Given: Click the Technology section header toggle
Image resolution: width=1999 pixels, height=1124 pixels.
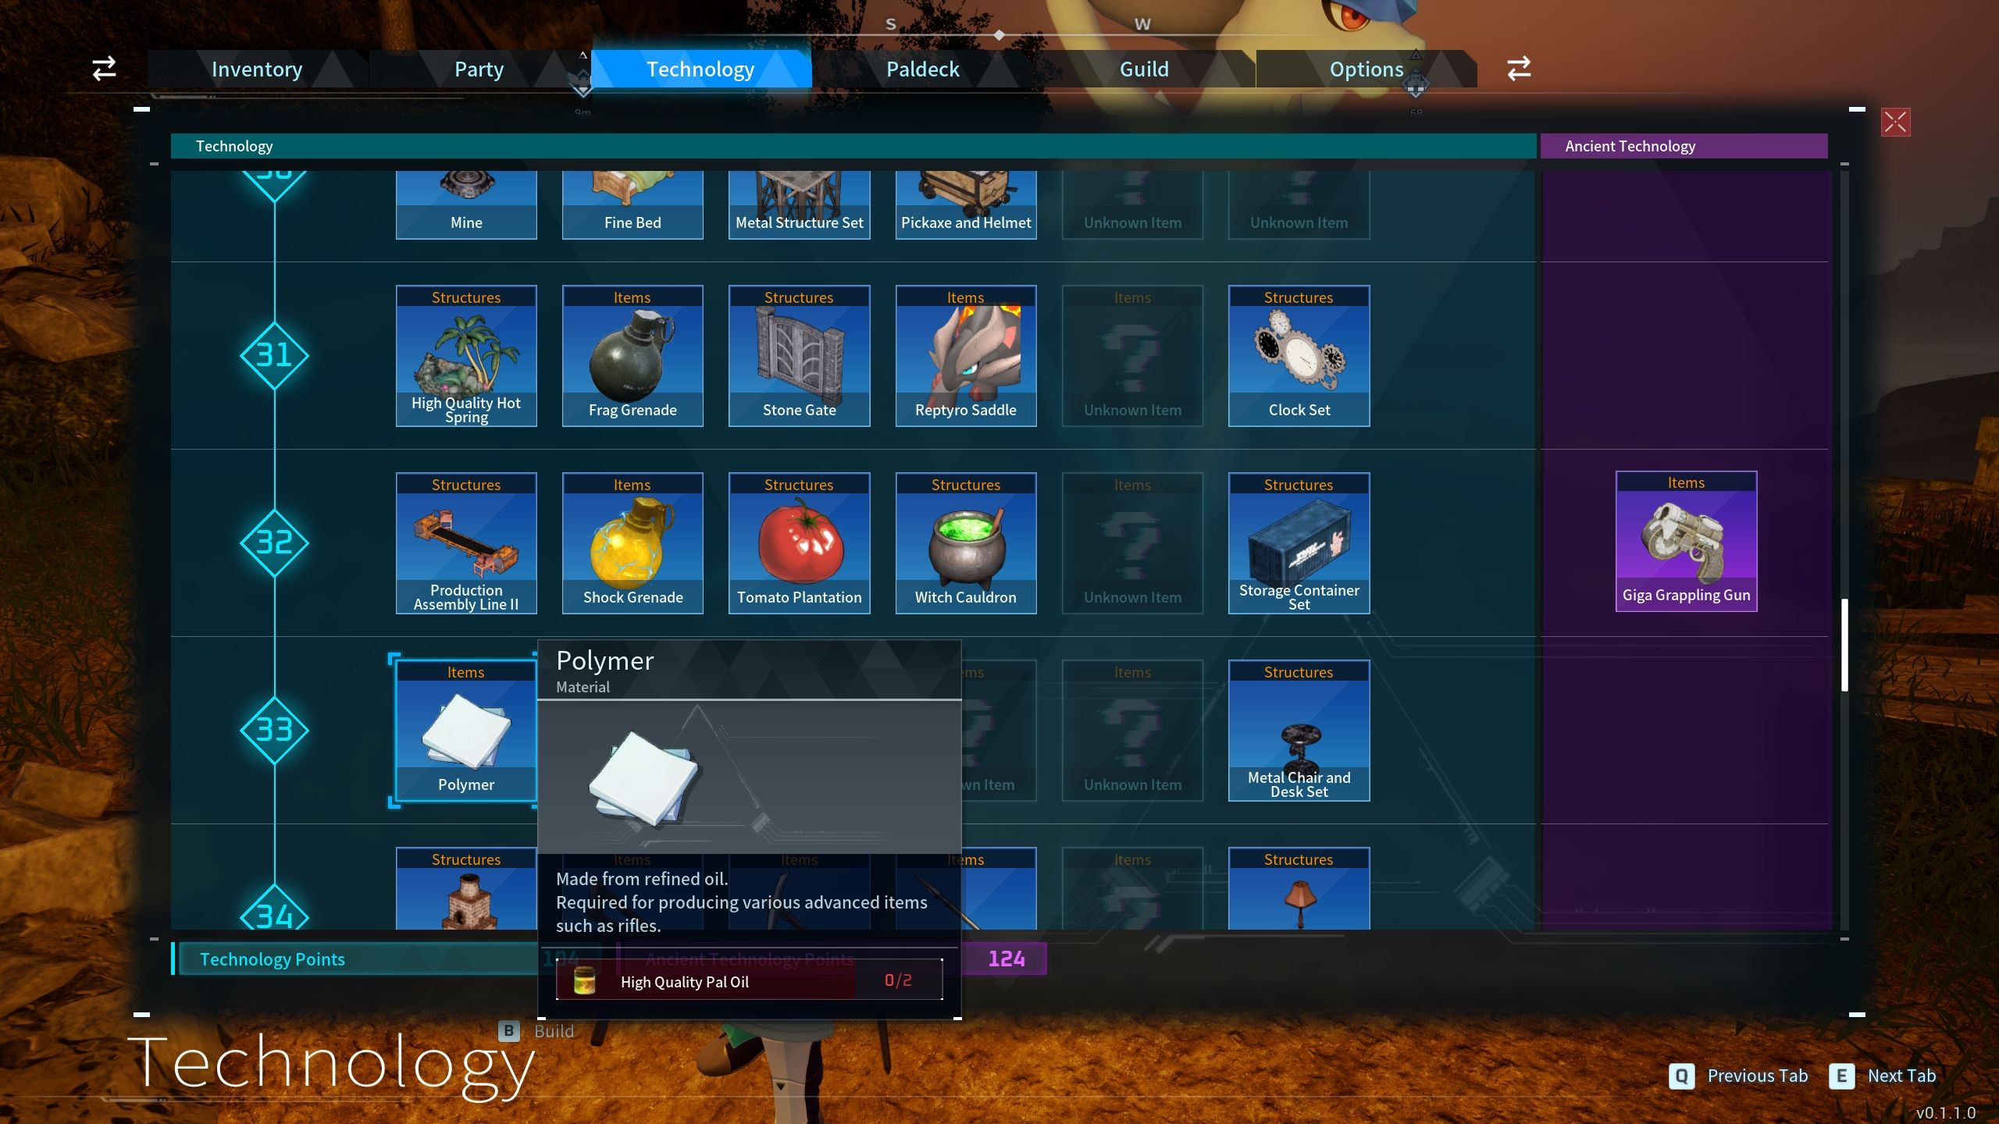Looking at the screenshot, I should click(x=233, y=144).
